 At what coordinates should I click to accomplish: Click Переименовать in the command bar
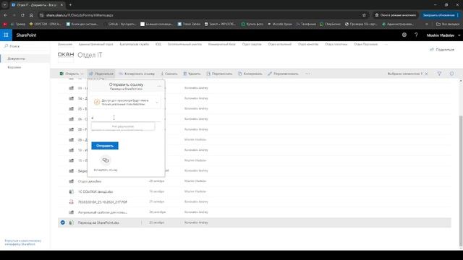pos(283,74)
